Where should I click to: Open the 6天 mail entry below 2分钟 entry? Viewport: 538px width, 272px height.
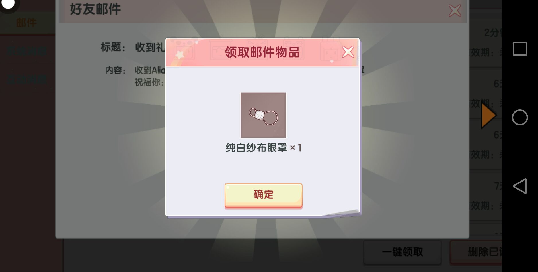pos(486,94)
